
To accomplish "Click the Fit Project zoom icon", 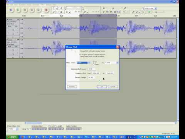I will click(x=145, y=12).
